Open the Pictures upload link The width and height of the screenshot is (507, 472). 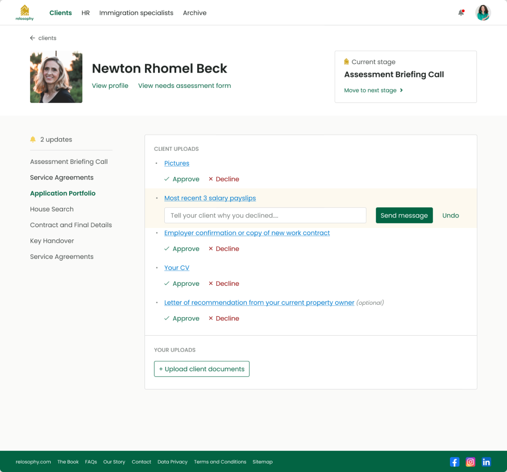(x=177, y=163)
